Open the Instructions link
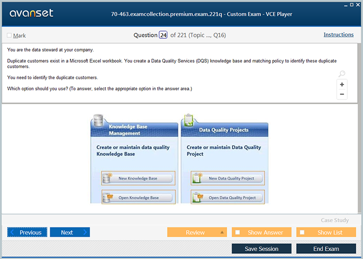363x259 pixels. 339,35
